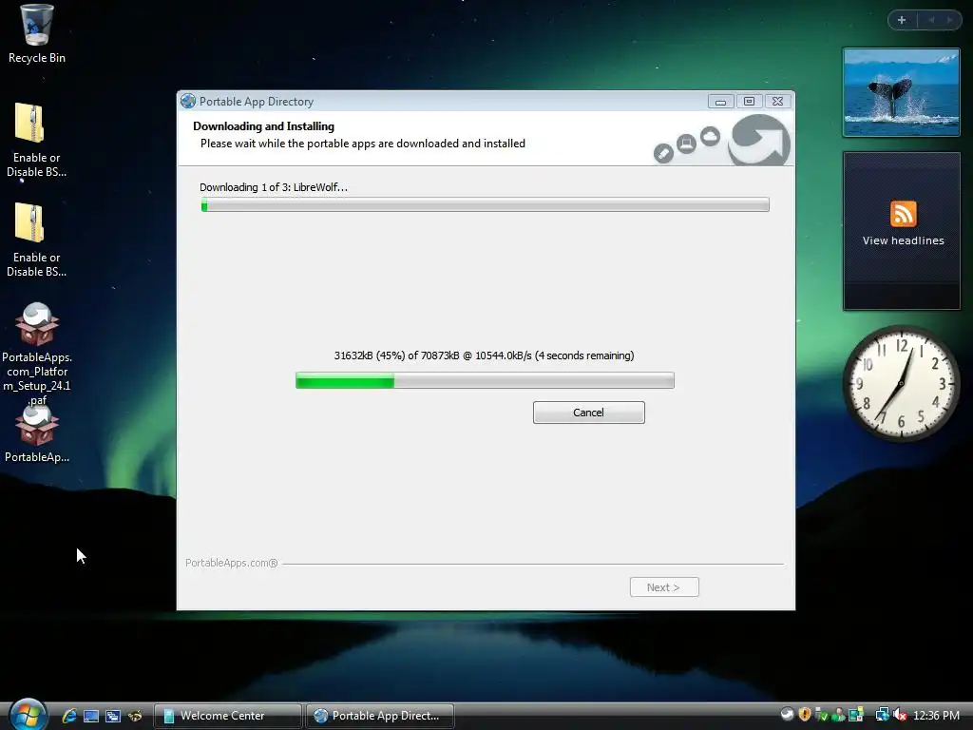Viewport: 973px width, 730px height.
Task: Open the Recycle Bin desktop icon
Action: click(x=37, y=33)
